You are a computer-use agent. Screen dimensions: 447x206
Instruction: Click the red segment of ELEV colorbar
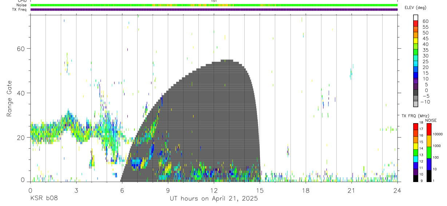click(x=416, y=24)
